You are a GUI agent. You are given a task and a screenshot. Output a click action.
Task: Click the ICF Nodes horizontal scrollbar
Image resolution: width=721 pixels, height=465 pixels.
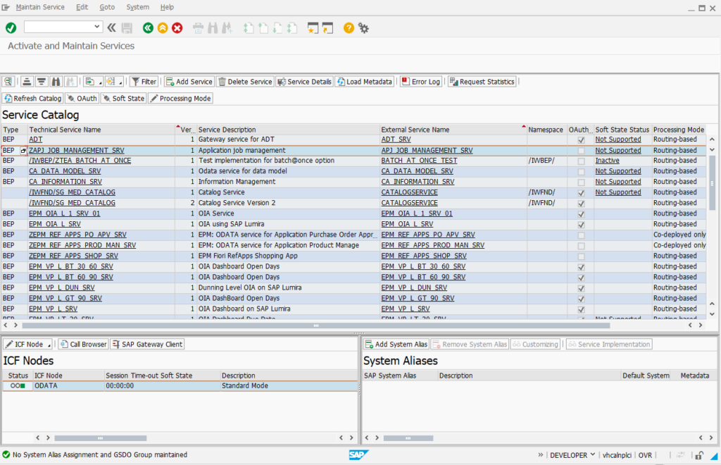pos(100,438)
